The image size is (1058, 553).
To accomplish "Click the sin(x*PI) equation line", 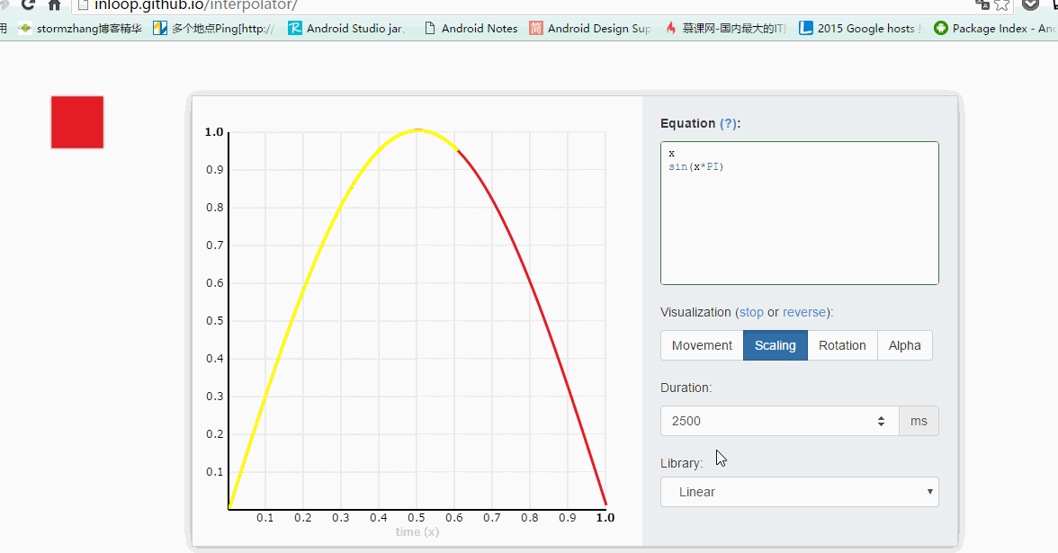I will (x=695, y=166).
